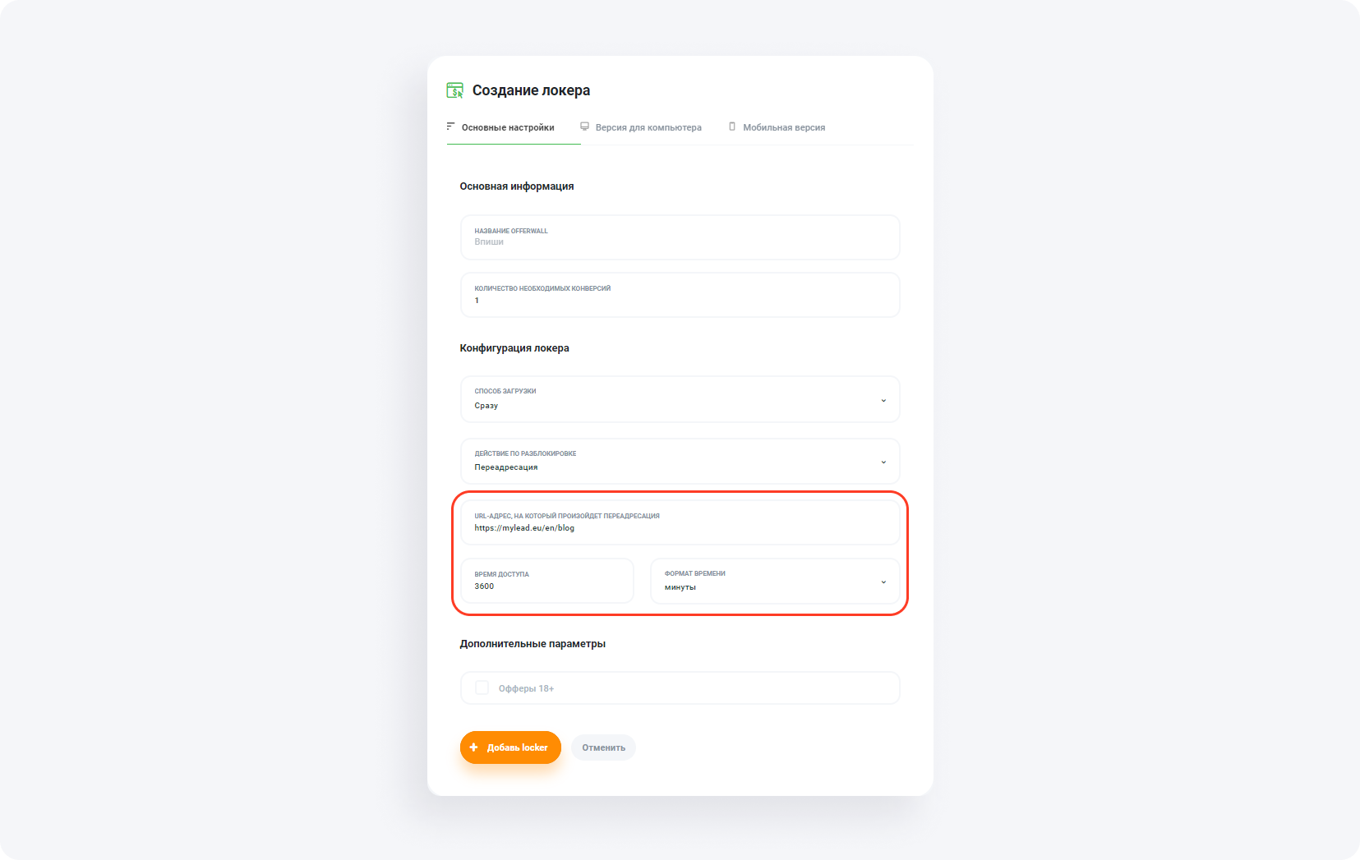Click the smartphone icon near "Мобильная версия"

(731, 126)
